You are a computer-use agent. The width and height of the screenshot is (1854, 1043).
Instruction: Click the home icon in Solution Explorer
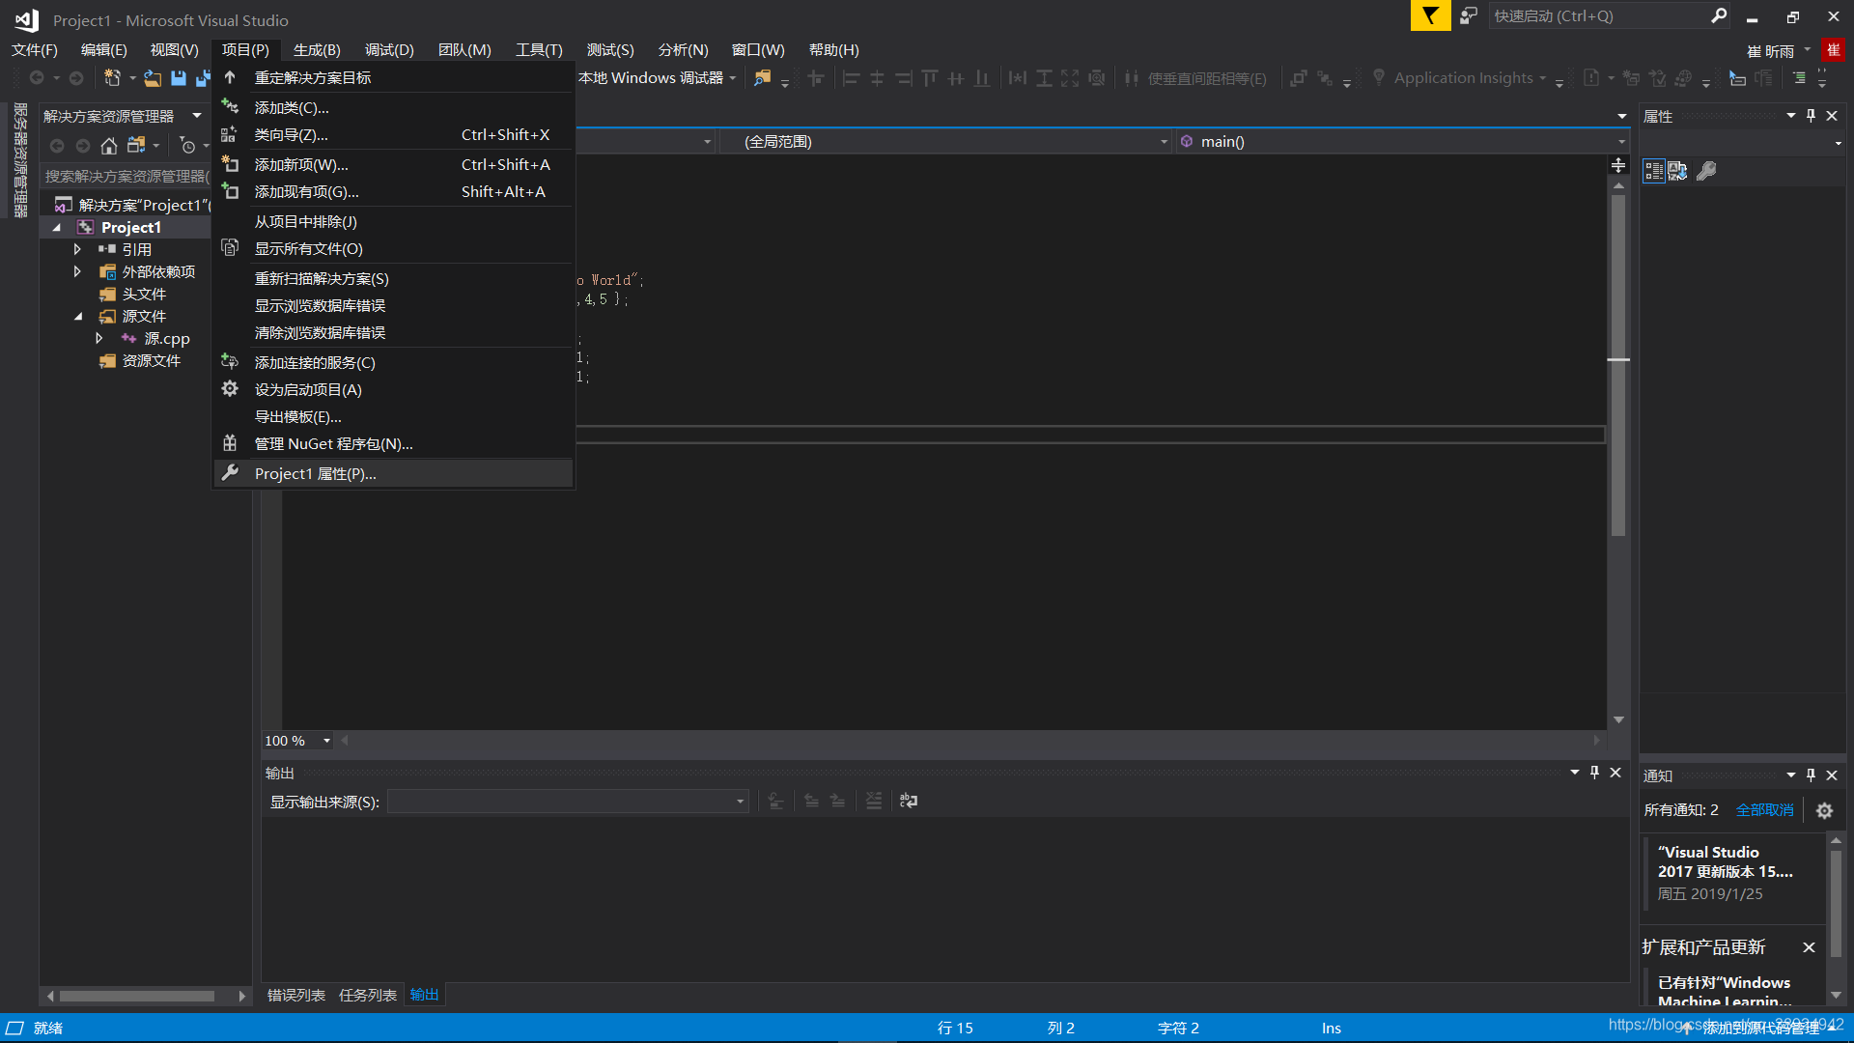109,146
